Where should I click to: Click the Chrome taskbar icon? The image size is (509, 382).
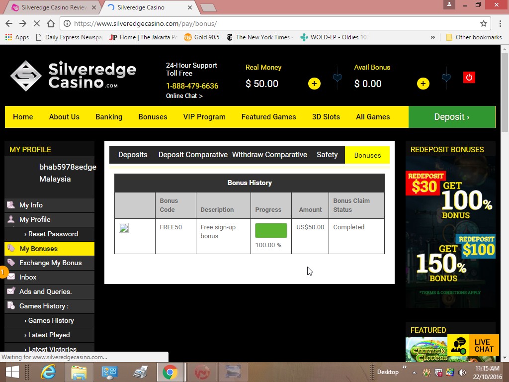[x=170, y=372]
